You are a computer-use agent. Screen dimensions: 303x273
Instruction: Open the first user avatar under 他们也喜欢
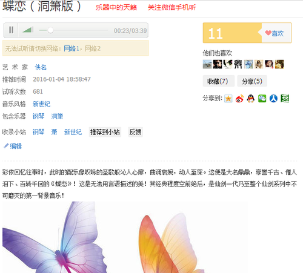click(207, 64)
